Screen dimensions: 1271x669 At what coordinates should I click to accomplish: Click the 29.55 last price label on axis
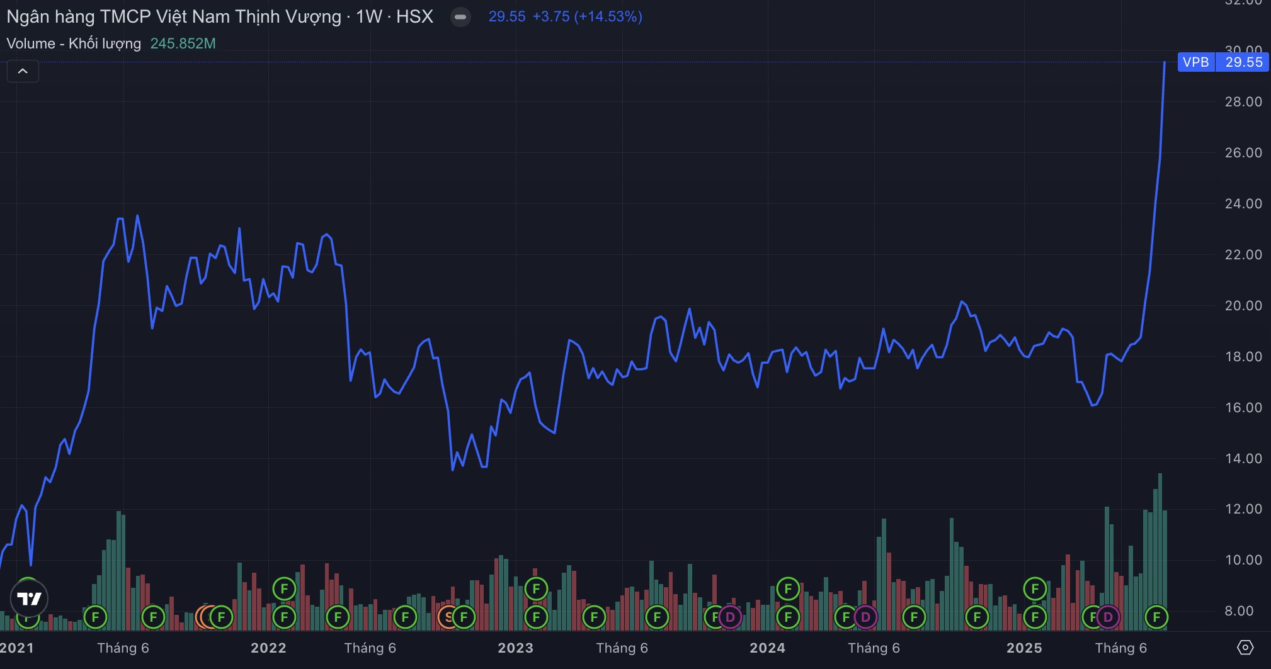pos(1243,62)
